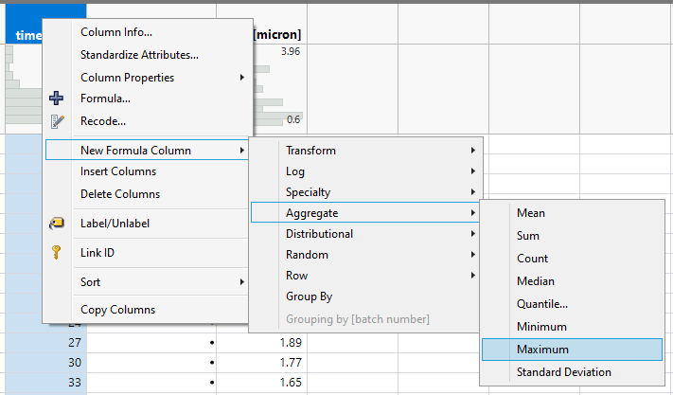
Task: Select Standard Deviation aggregate function
Action: click(572, 372)
